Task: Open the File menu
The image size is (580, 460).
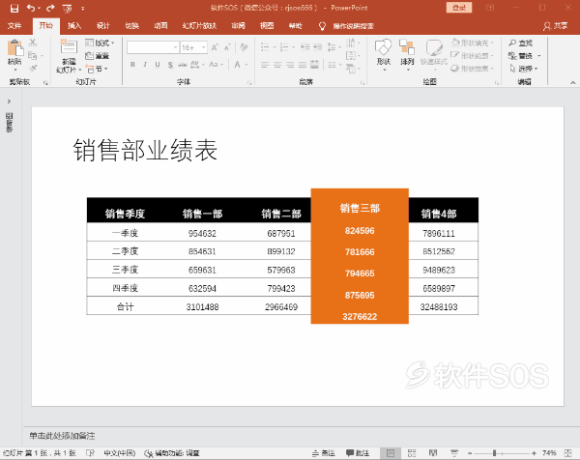Action: point(14,26)
